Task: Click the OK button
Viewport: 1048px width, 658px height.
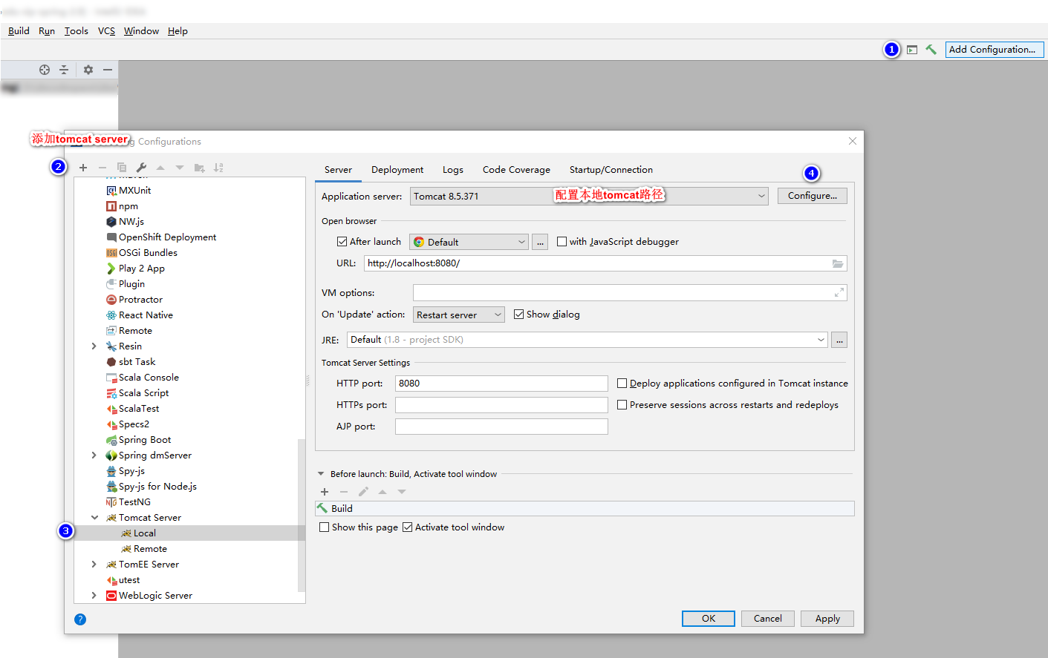Action: [x=709, y=619]
